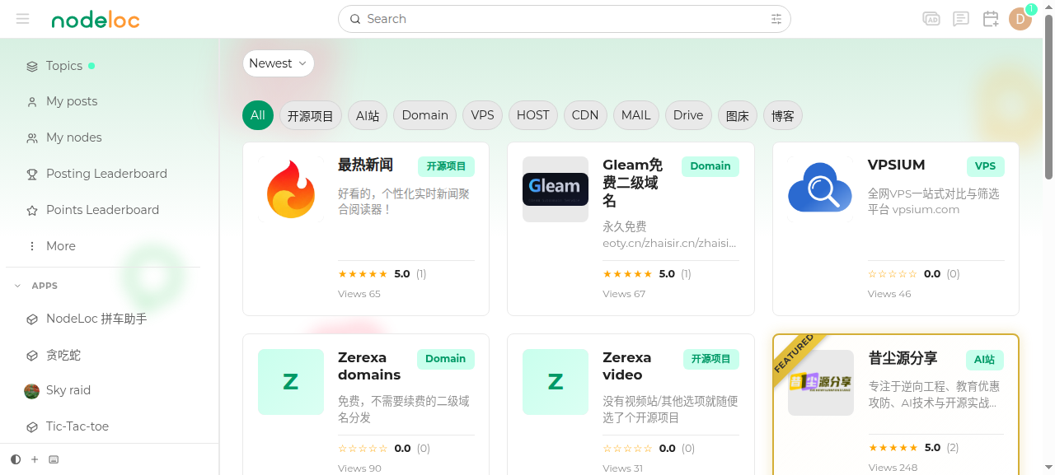Open the chat messages icon
1055x475 pixels.
[x=961, y=19]
